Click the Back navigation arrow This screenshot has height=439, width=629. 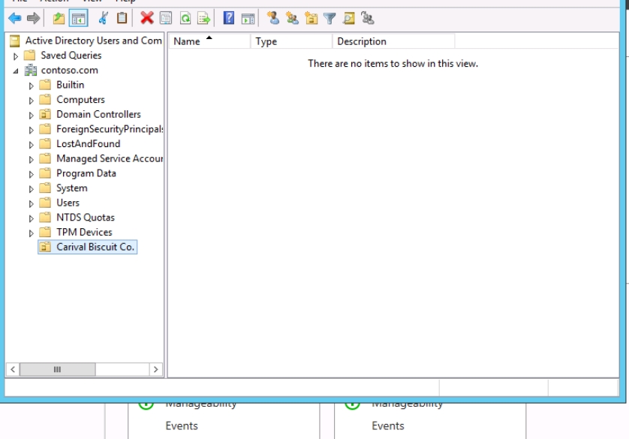(x=15, y=19)
